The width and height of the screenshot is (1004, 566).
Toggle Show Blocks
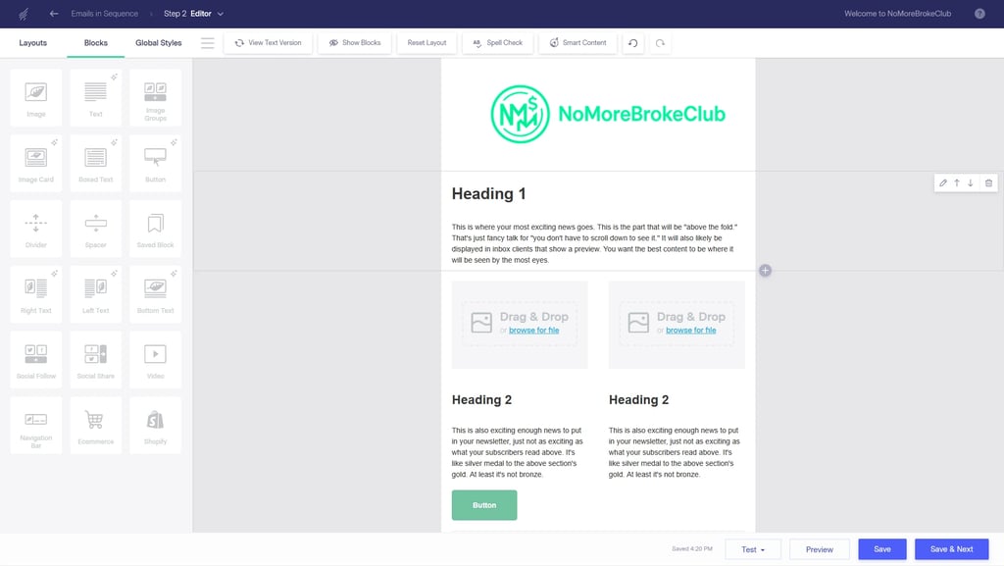[355, 43]
